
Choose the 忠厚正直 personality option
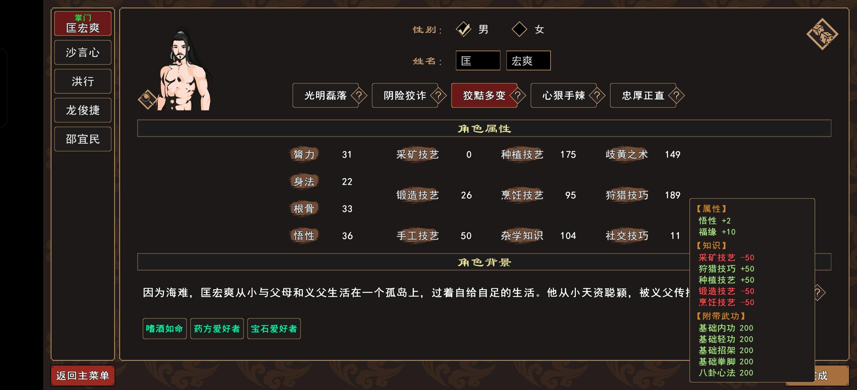point(642,96)
